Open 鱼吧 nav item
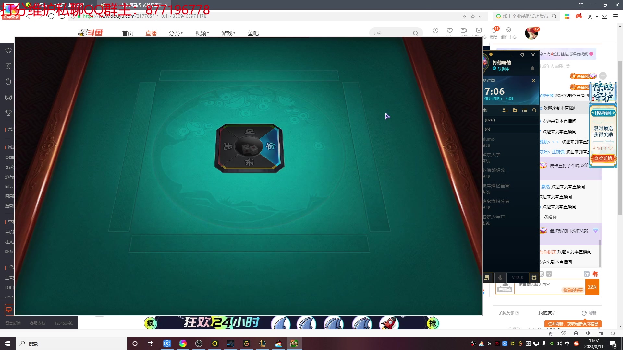Image resolution: width=623 pixels, height=350 pixels. 253,33
